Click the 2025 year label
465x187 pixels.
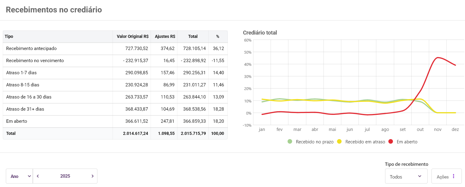tap(65, 176)
